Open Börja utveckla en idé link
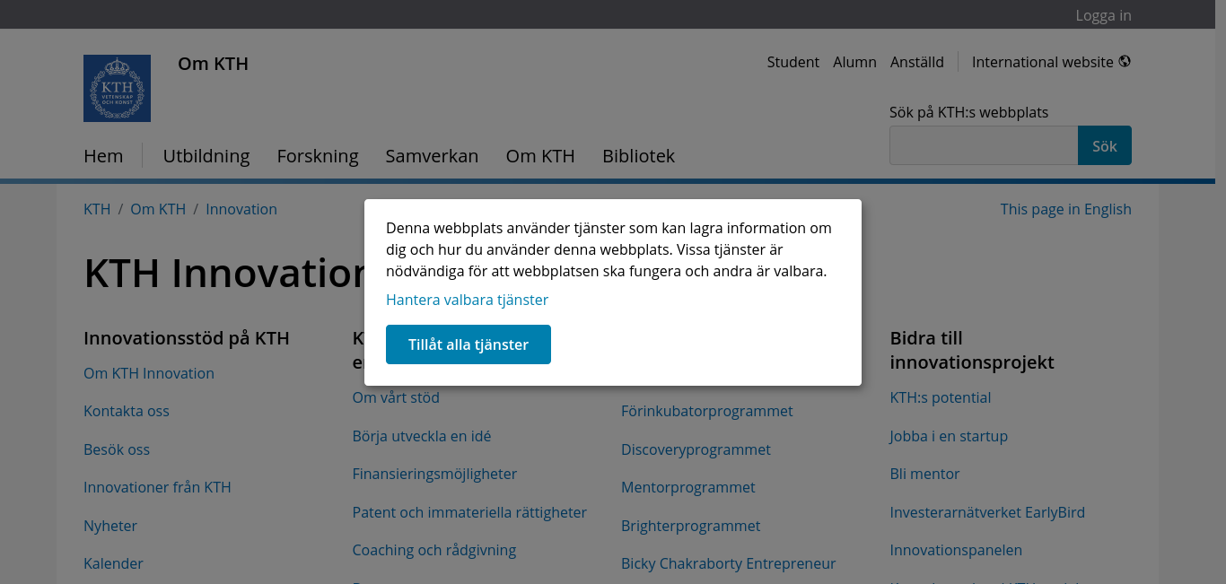The width and height of the screenshot is (1226, 584). (422, 436)
